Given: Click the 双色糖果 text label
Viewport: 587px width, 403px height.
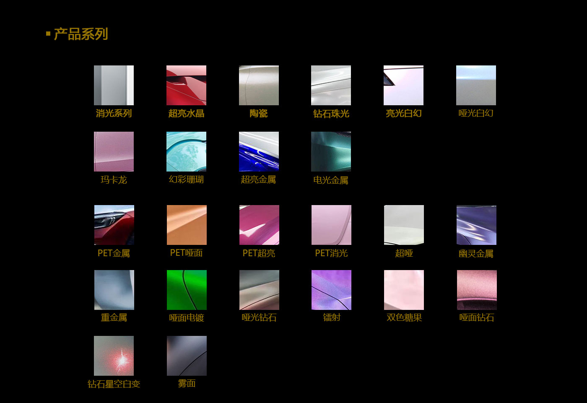Looking at the screenshot, I should 404,317.
